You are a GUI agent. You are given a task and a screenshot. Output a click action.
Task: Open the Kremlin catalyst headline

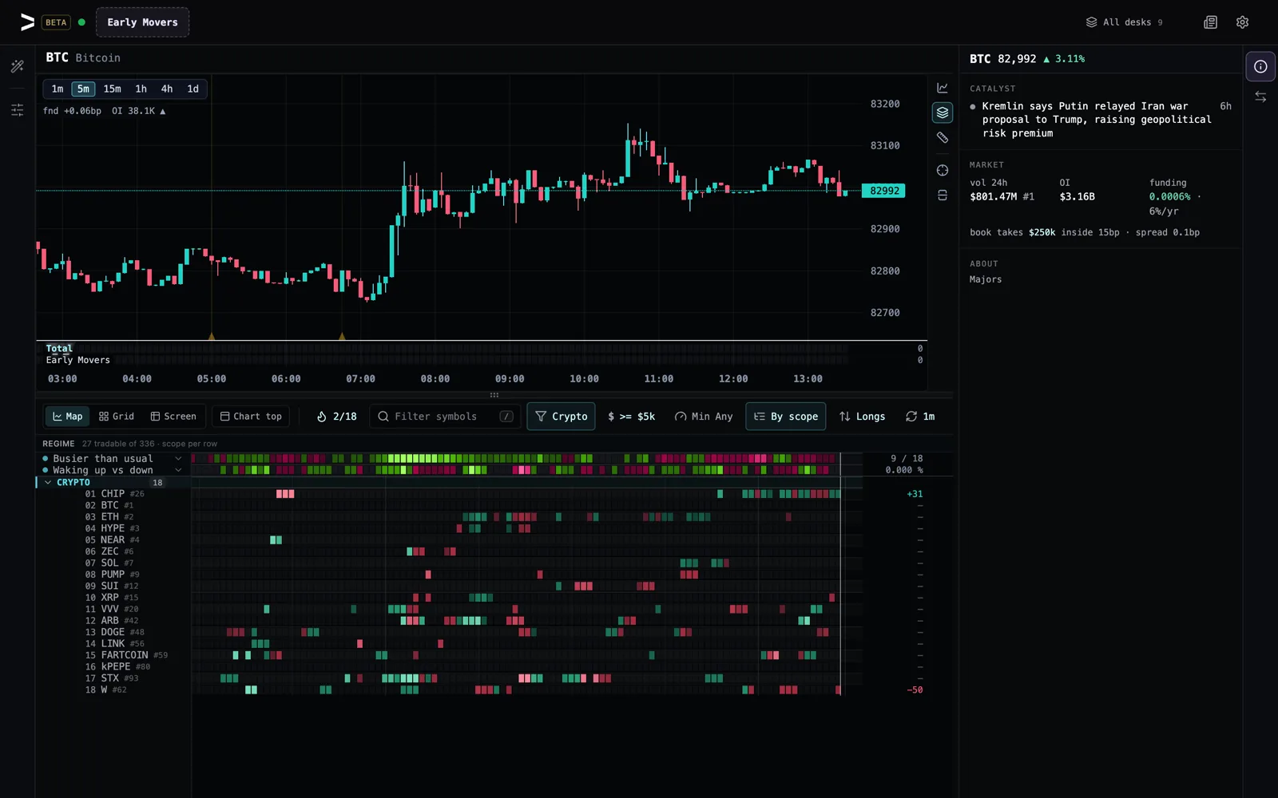(x=1096, y=120)
